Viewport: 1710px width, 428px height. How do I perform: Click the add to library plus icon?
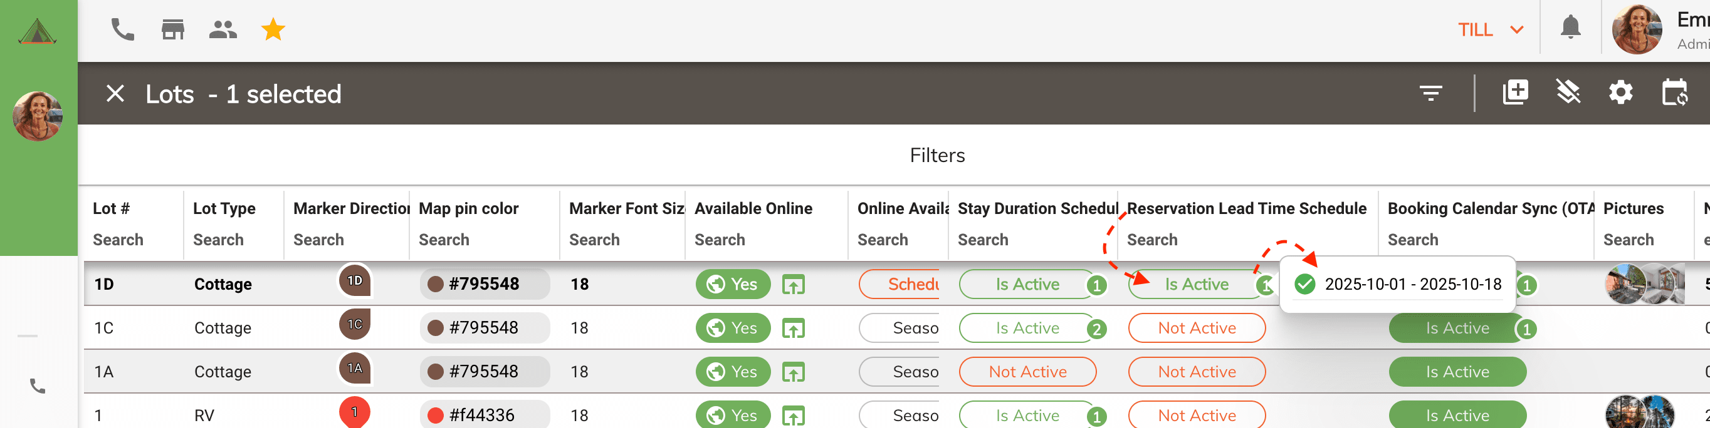click(x=1515, y=92)
